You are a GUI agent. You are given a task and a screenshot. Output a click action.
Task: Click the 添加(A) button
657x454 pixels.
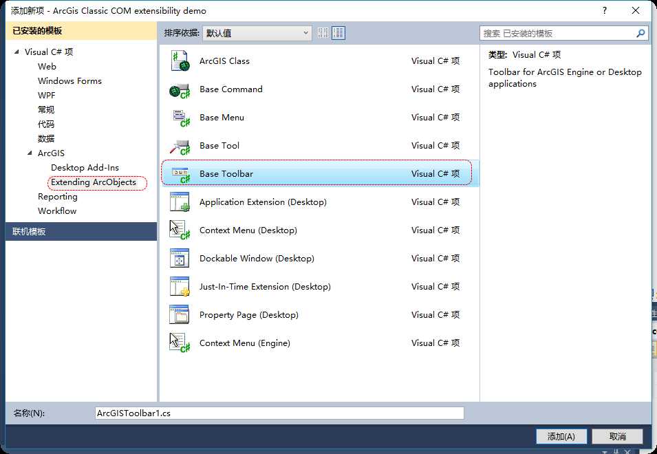pos(561,436)
